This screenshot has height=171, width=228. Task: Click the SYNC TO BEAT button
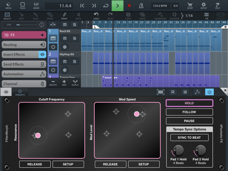189,138
